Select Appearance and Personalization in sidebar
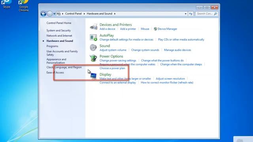This screenshot has width=253, height=142. coord(56,61)
